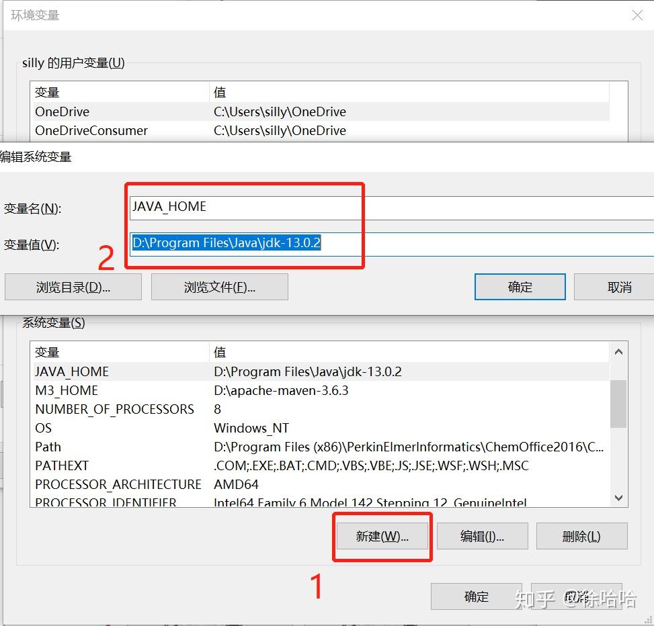This screenshot has width=654, height=626.
Task: Click the scrollbar down arrow
Action: pyautogui.click(x=618, y=498)
